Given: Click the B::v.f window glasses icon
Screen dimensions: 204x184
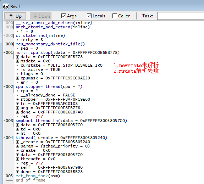Looking at the screenshot, I should click(6, 6).
